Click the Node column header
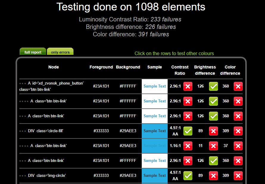Image resolution: width=265 pixels, height=184 pixels. pyautogui.click(x=54, y=67)
